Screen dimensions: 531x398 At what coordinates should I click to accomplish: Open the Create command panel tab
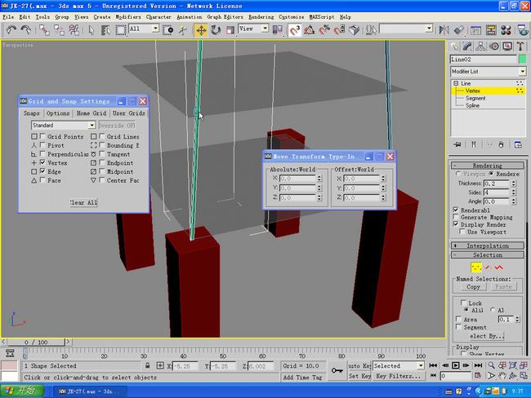454,46
